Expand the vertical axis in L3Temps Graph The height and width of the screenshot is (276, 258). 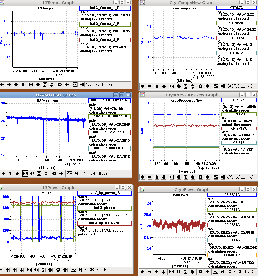pos(52,85)
